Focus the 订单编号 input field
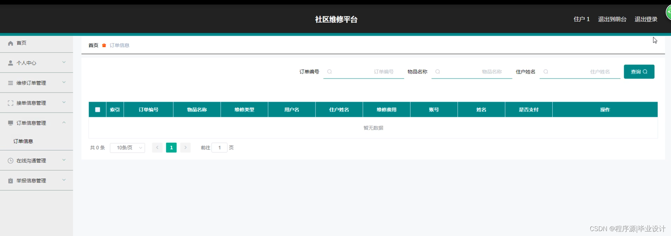This screenshot has width=671, height=236. [364, 72]
